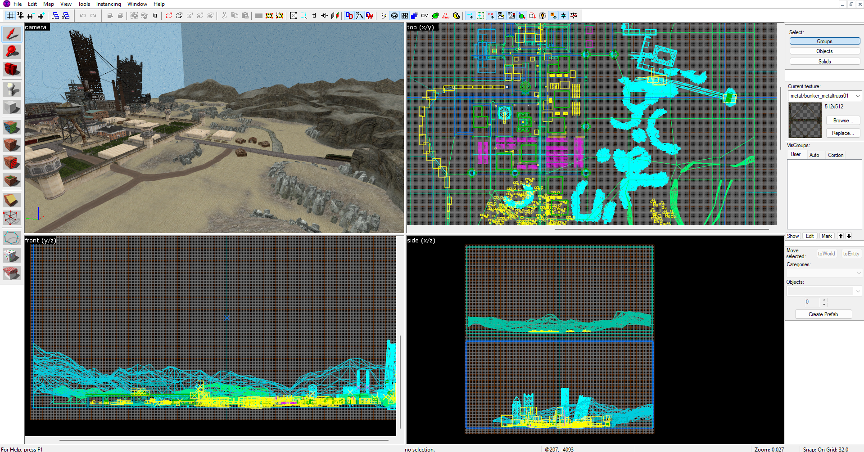Image resolution: width=864 pixels, height=452 pixels.
Task: Toggle the blue-red 'OD' display button
Action: click(x=349, y=16)
